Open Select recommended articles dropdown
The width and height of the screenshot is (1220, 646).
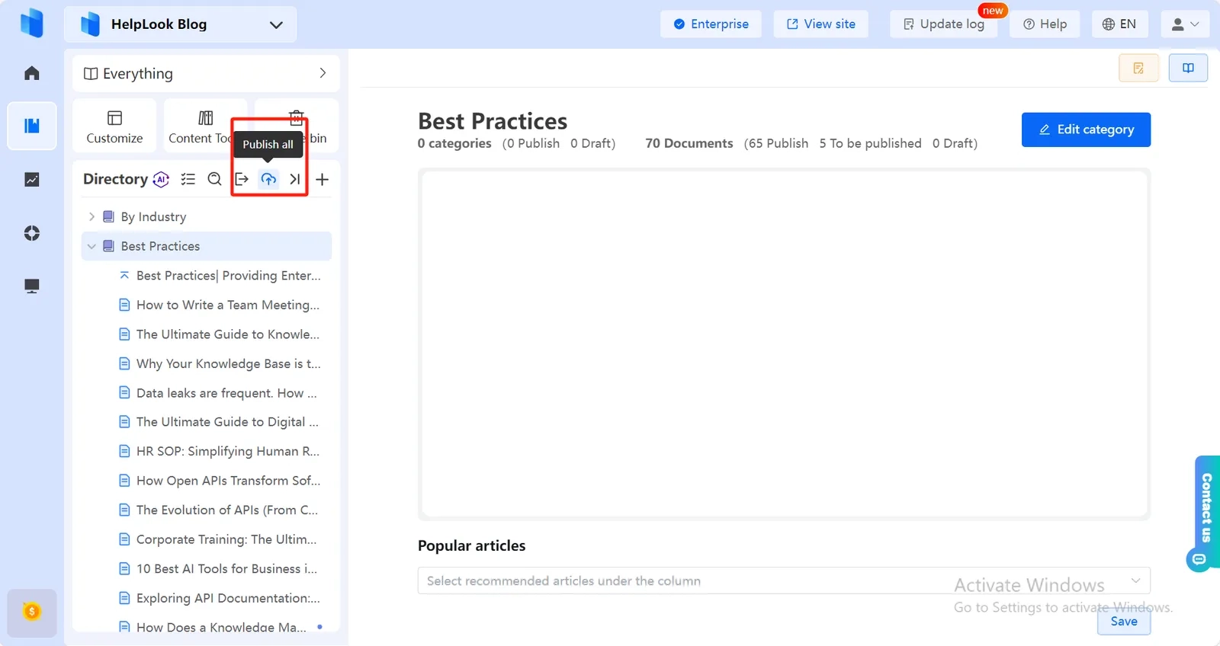point(784,580)
